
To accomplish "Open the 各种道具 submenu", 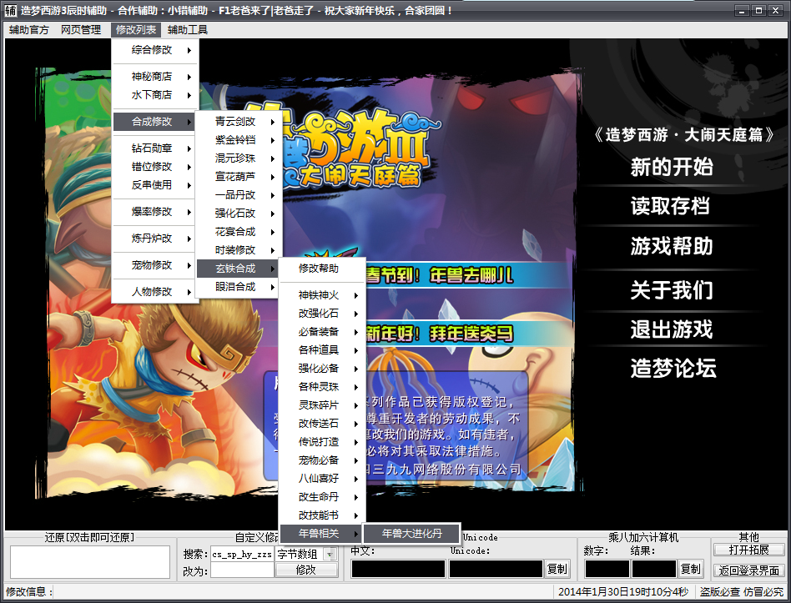I will click(x=322, y=350).
